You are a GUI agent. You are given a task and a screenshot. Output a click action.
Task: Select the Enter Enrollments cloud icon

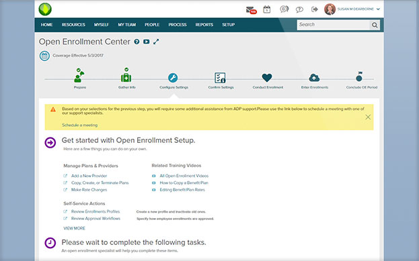(314, 78)
